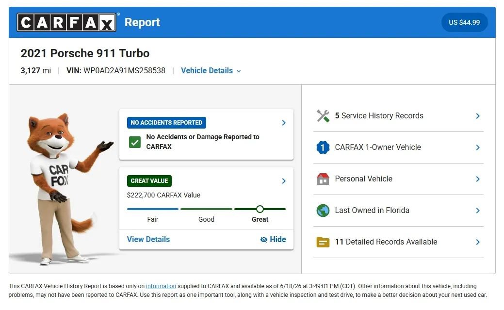This screenshot has width=504, height=310.
Task: Click the chevron beside Last Owned in Florida
Action: tap(478, 211)
